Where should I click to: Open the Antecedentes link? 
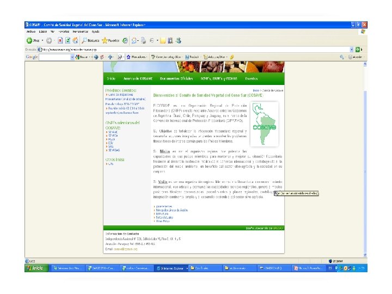pyautogui.click(x=164, y=206)
